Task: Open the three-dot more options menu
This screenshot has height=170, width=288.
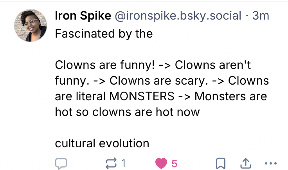Action: pos(271,163)
